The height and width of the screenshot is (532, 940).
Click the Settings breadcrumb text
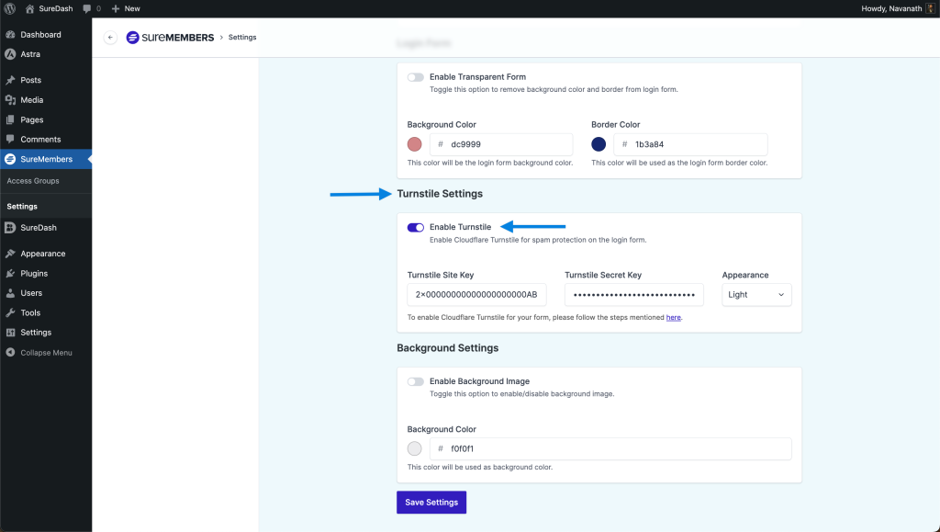[x=242, y=37]
